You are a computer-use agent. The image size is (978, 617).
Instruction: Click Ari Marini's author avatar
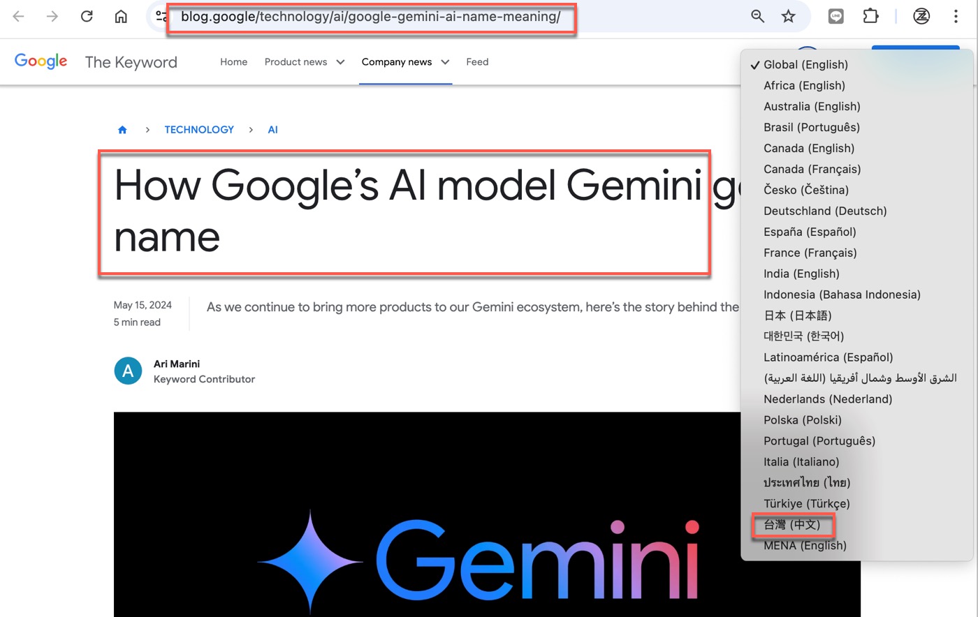128,371
